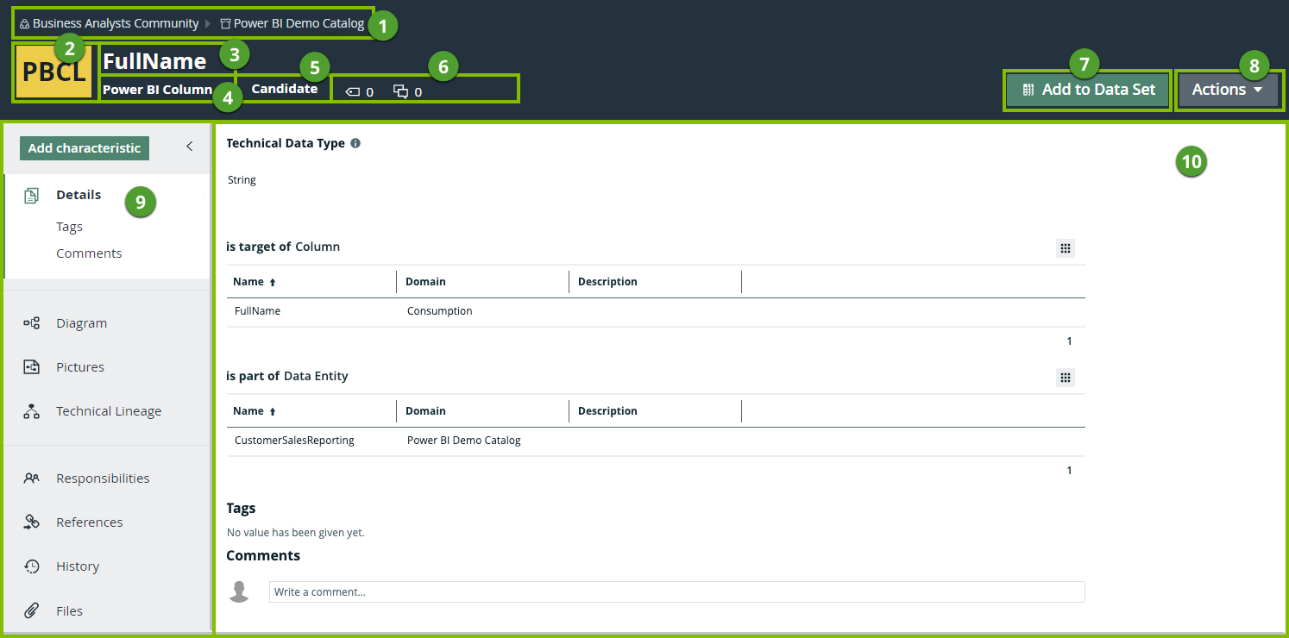This screenshot has height=638, width=1289.
Task: Select the Details tab
Action: click(x=79, y=195)
